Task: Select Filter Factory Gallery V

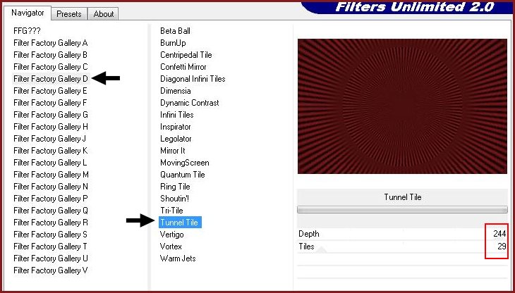Action: [x=50, y=270]
